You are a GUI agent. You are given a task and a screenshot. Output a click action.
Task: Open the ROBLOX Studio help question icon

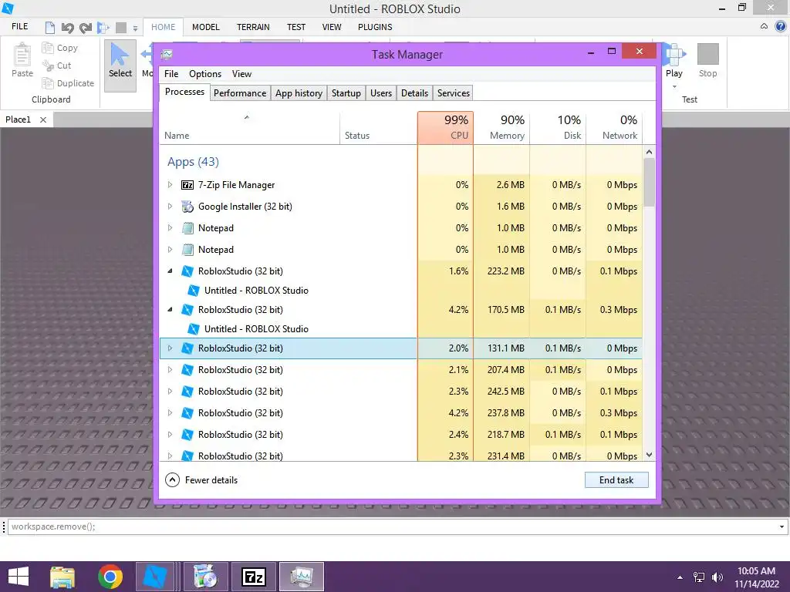(781, 26)
